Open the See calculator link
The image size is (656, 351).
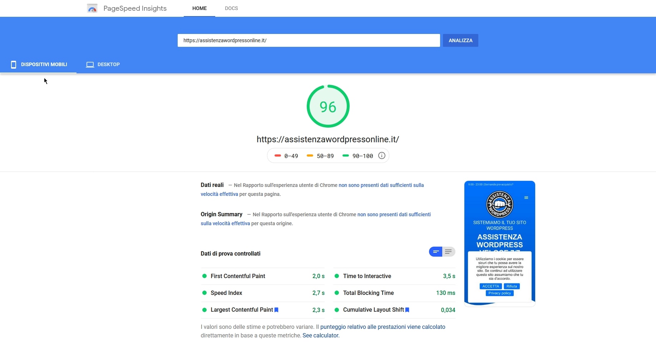[x=321, y=335]
